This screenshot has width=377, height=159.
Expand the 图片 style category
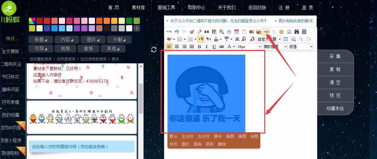pos(93,40)
